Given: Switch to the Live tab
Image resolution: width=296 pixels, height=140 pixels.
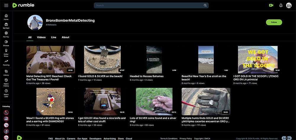Looking at the screenshot, I should (x=54, y=37).
